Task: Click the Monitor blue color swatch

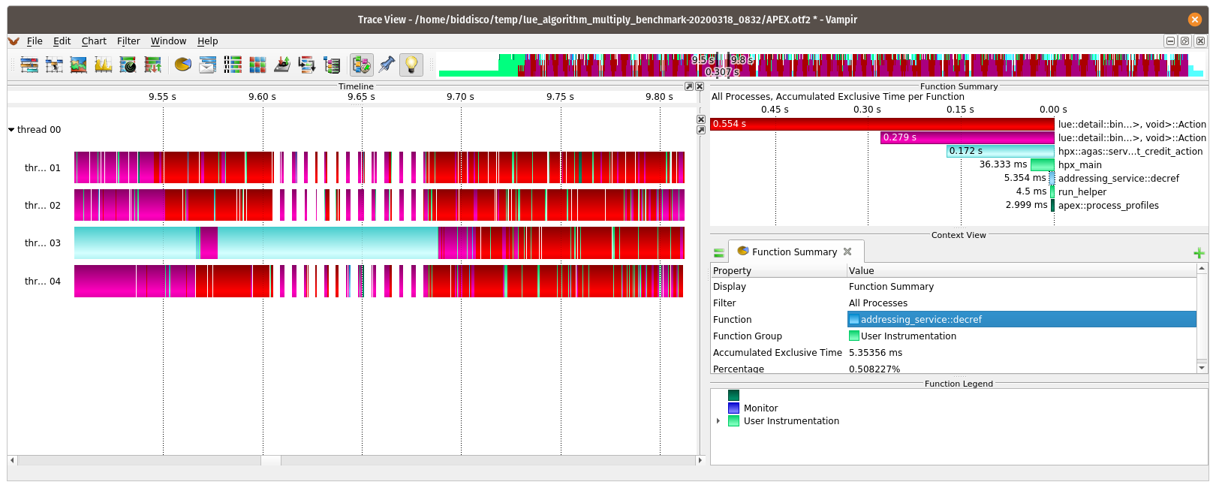Action: [x=733, y=408]
